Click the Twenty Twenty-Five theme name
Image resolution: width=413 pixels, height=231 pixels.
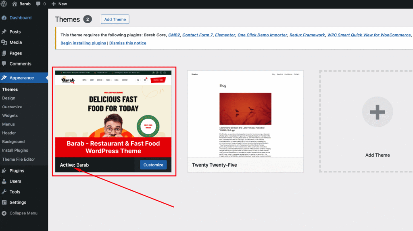[x=215, y=165]
